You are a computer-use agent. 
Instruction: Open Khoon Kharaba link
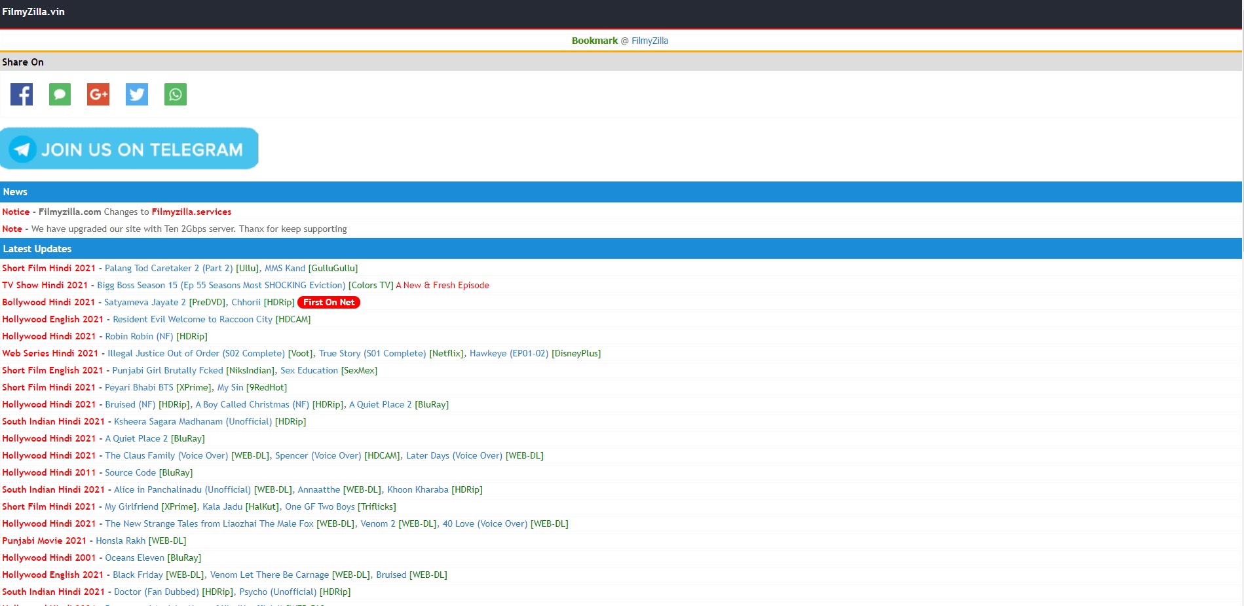tap(418, 489)
